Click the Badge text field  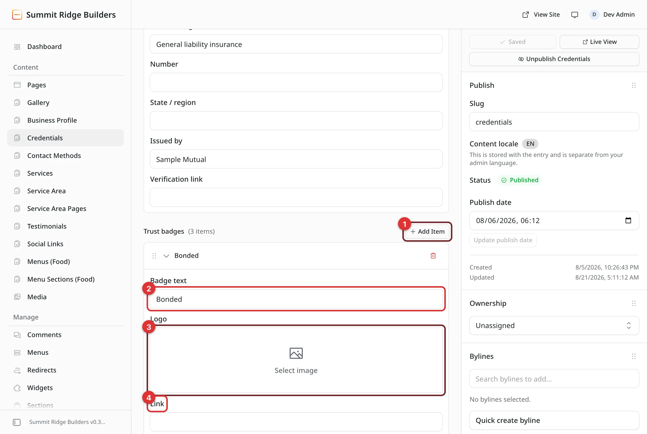(296, 299)
